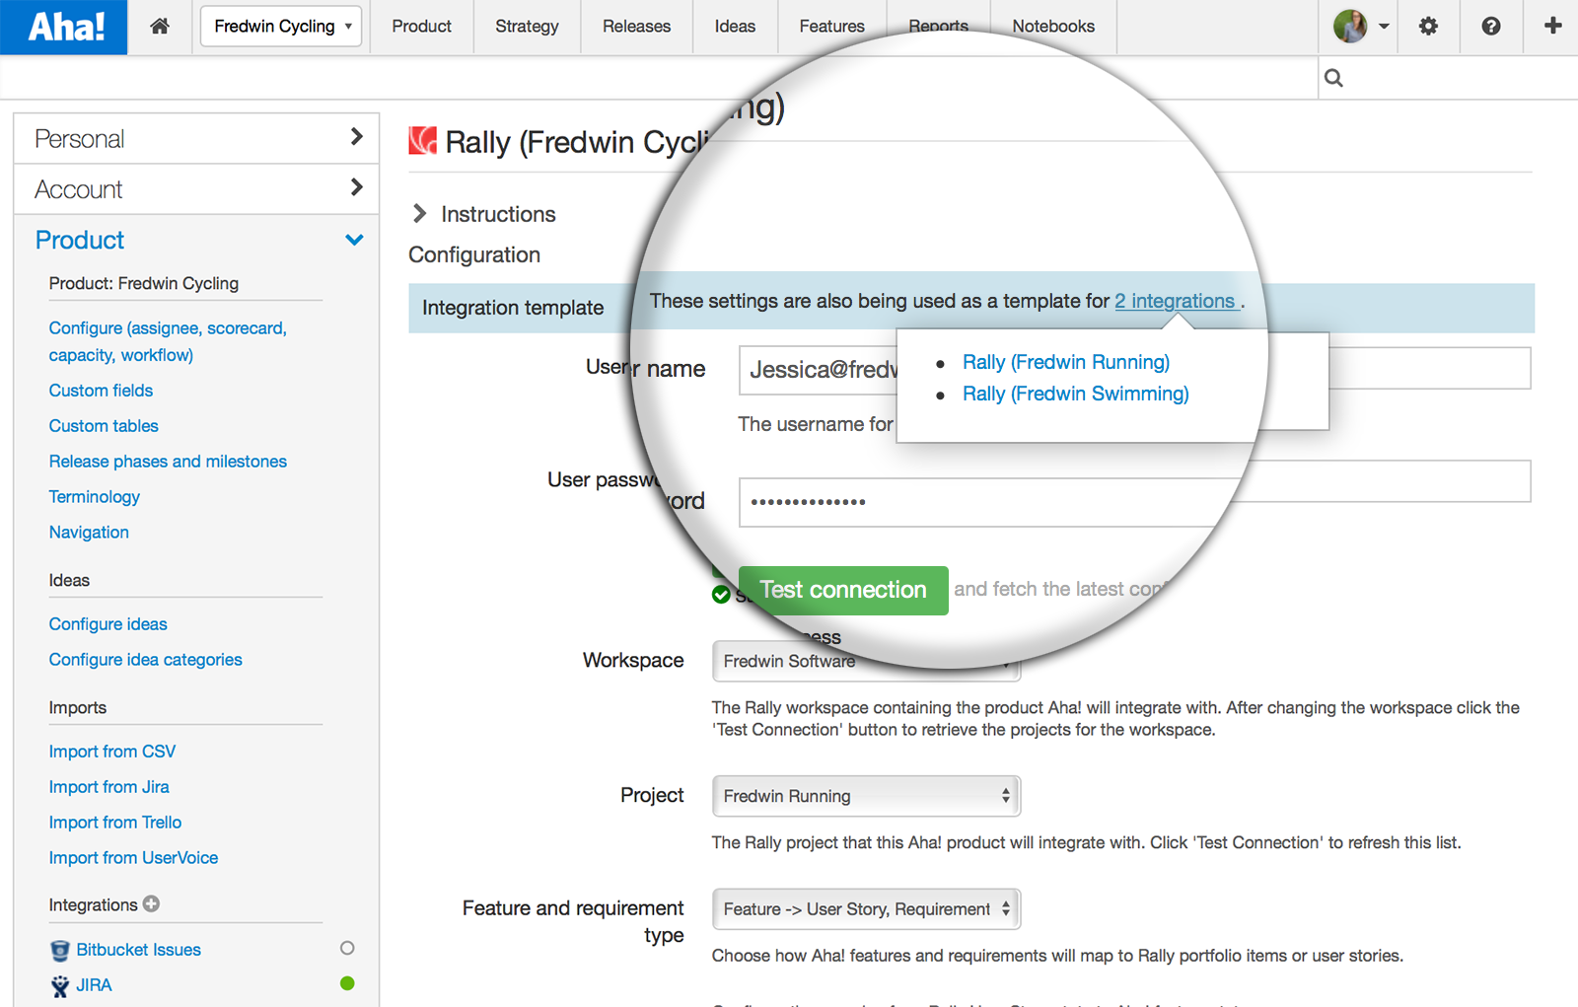Toggle the green status indicator next to JIRA
This screenshot has width=1578, height=1007.
[346, 982]
